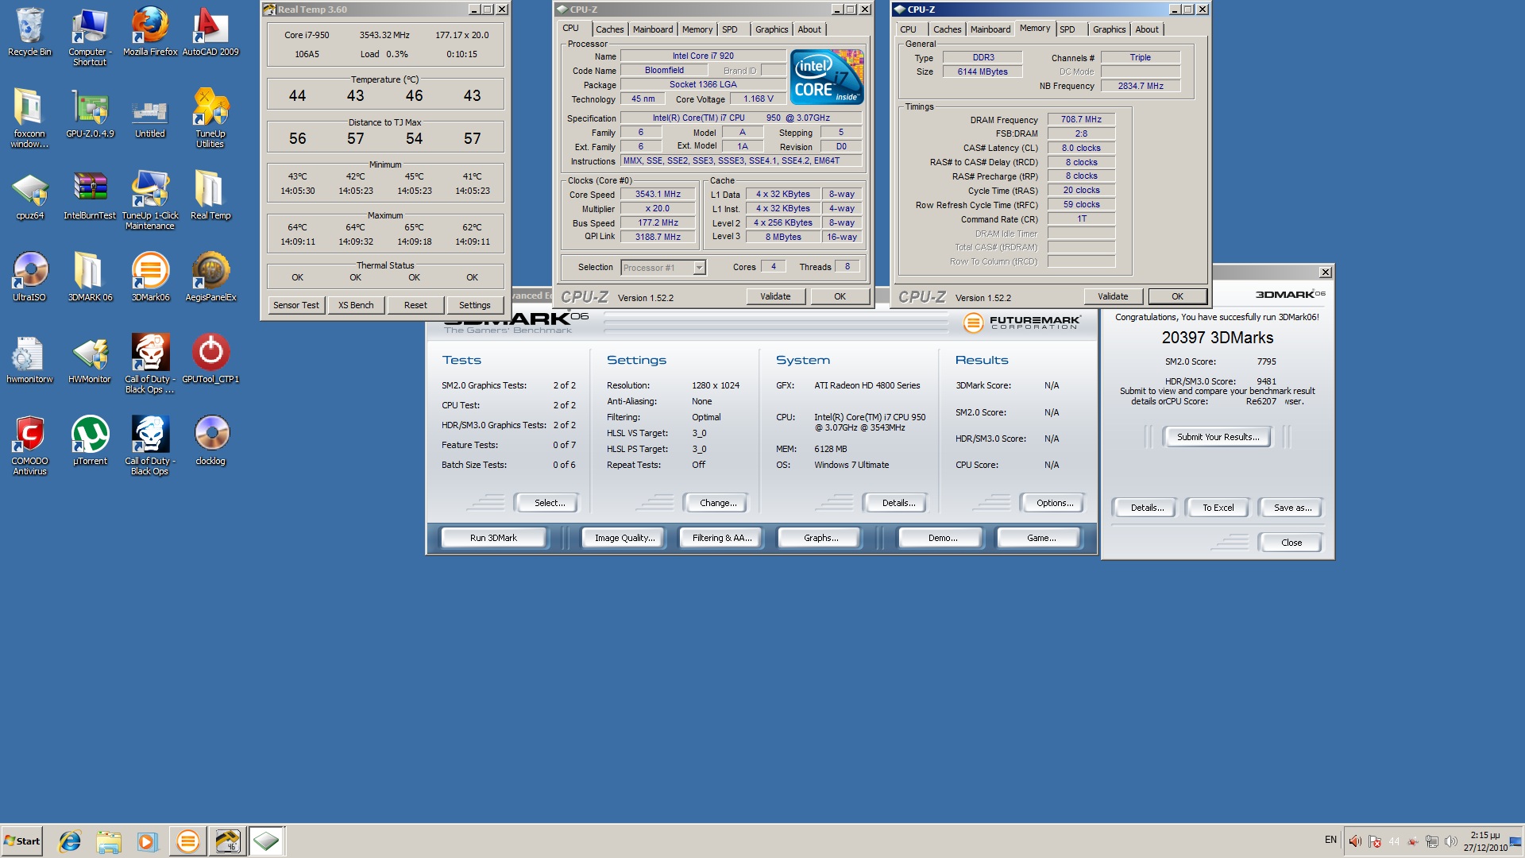
Task: Open TuneUp Utilities desktop icon
Action: tap(210, 118)
